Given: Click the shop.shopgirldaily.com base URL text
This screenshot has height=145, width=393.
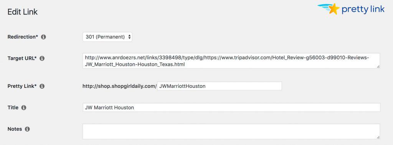Looking at the screenshot, I should tap(120, 86).
